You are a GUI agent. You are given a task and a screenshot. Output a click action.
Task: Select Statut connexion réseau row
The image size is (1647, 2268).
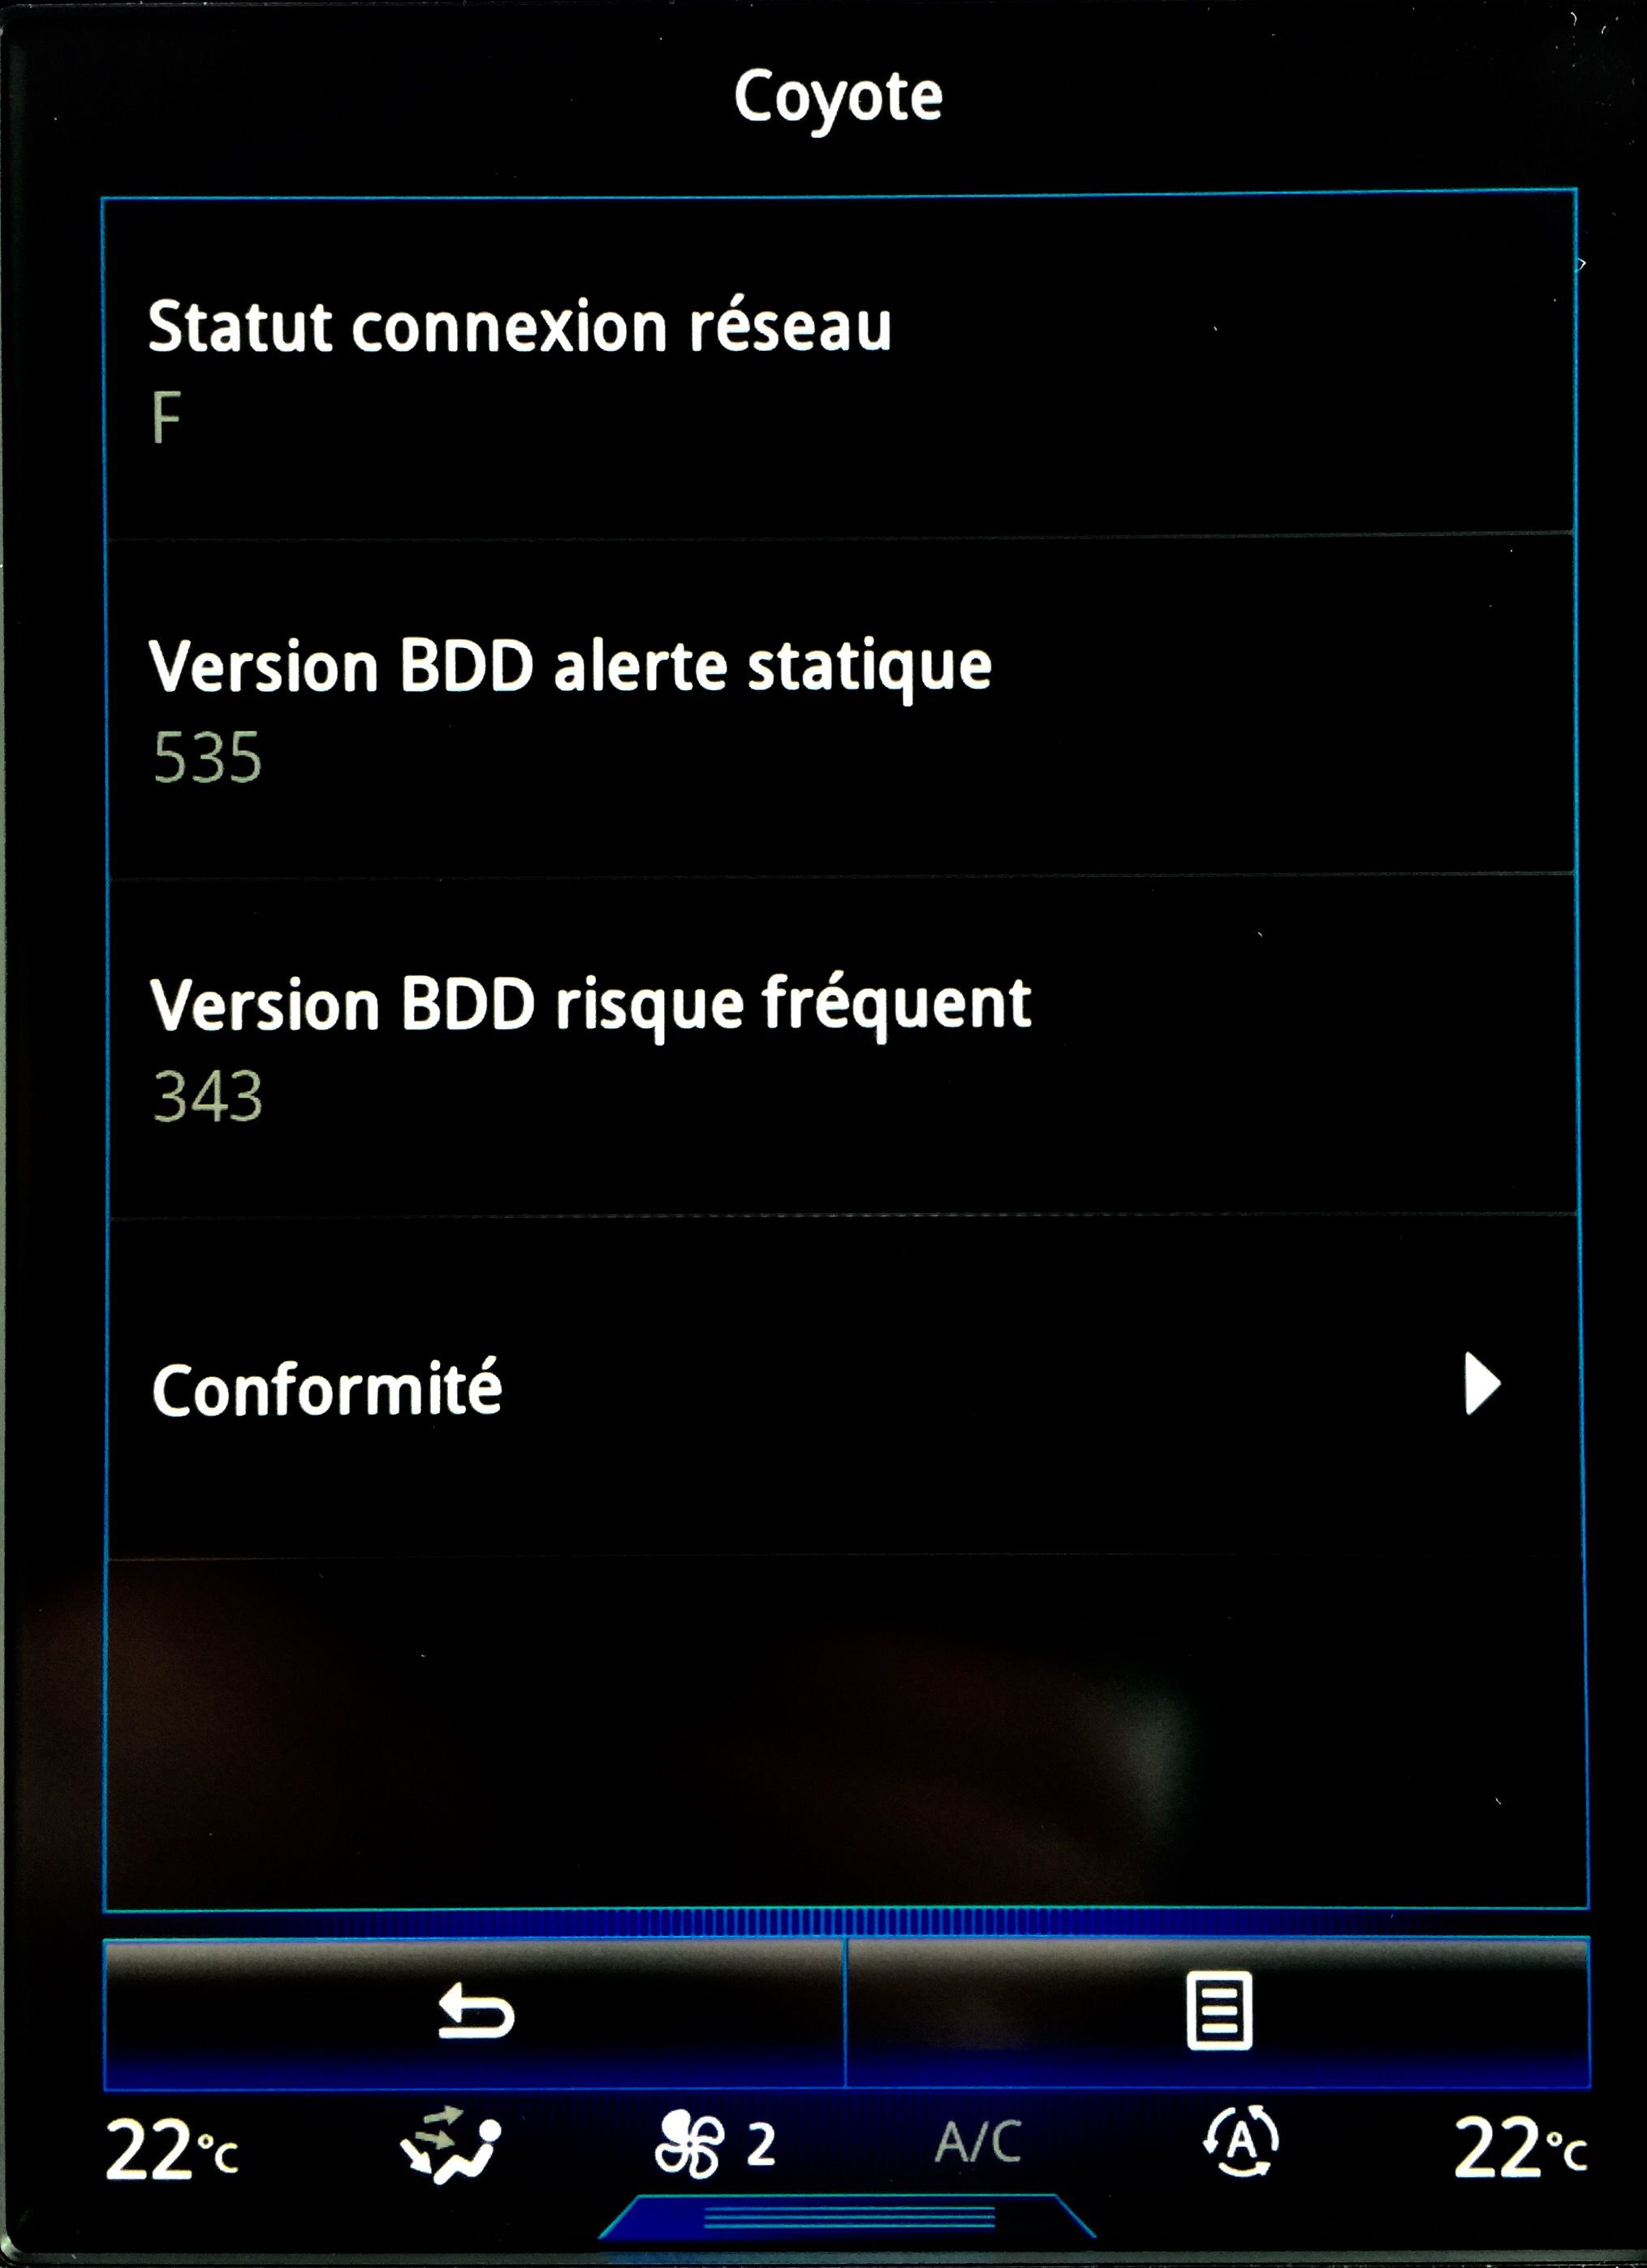tap(839, 368)
